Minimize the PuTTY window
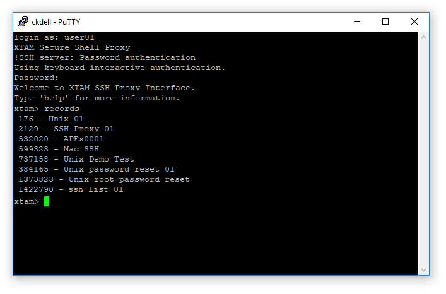 click(356, 21)
